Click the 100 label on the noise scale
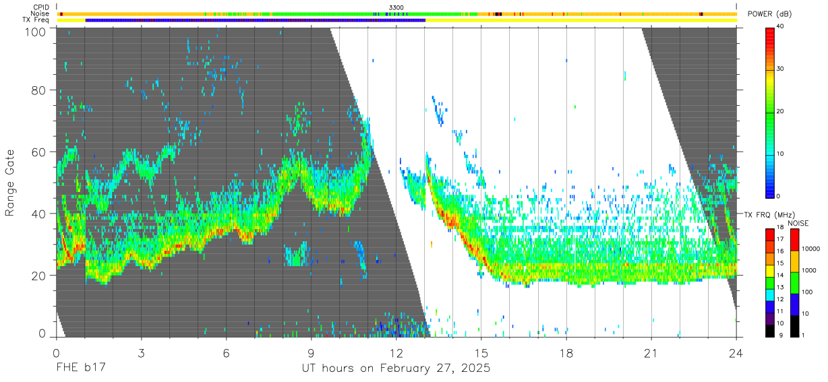The height and width of the screenshot is (382, 828). [x=807, y=292]
